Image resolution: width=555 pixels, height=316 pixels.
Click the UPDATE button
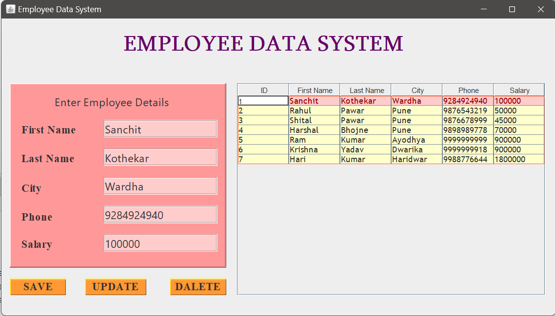[116, 287]
